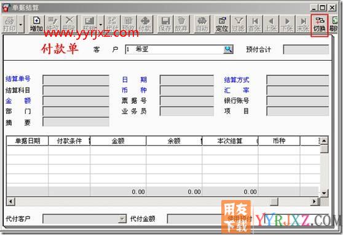Click the 业务员 input field

(187, 111)
